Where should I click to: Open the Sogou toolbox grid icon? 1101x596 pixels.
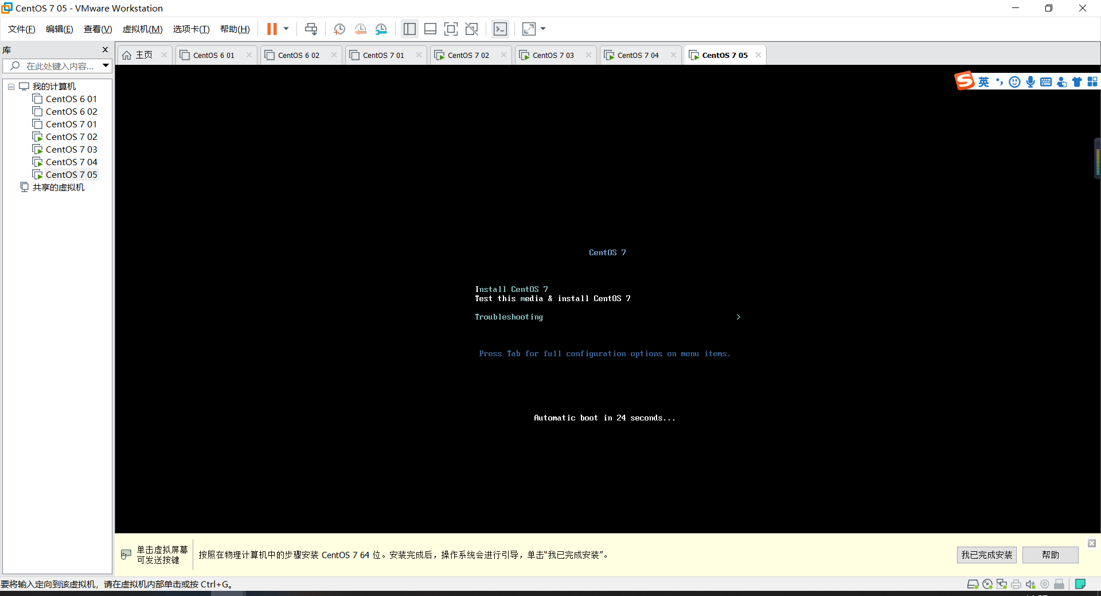coord(1092,82)
